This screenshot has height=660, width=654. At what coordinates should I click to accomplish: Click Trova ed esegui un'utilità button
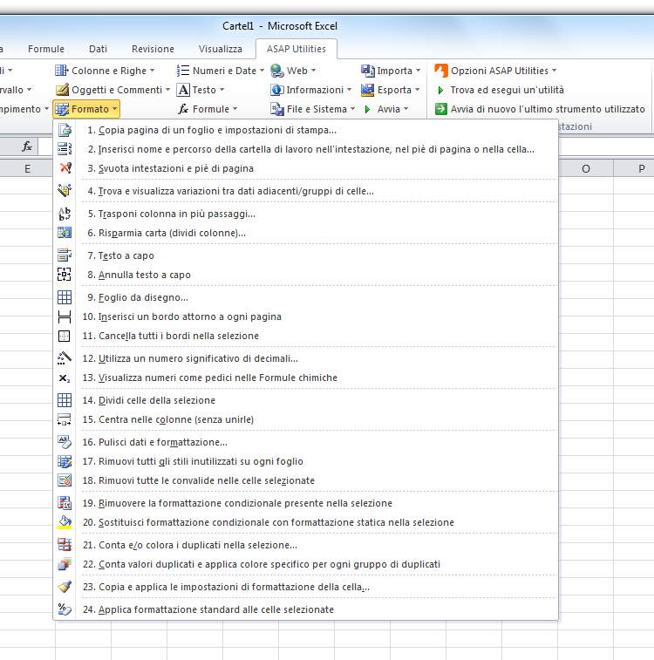pos(500,90)
